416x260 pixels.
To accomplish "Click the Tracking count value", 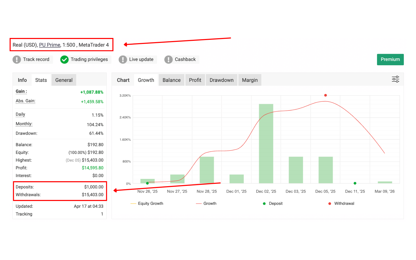I will 102,214.
